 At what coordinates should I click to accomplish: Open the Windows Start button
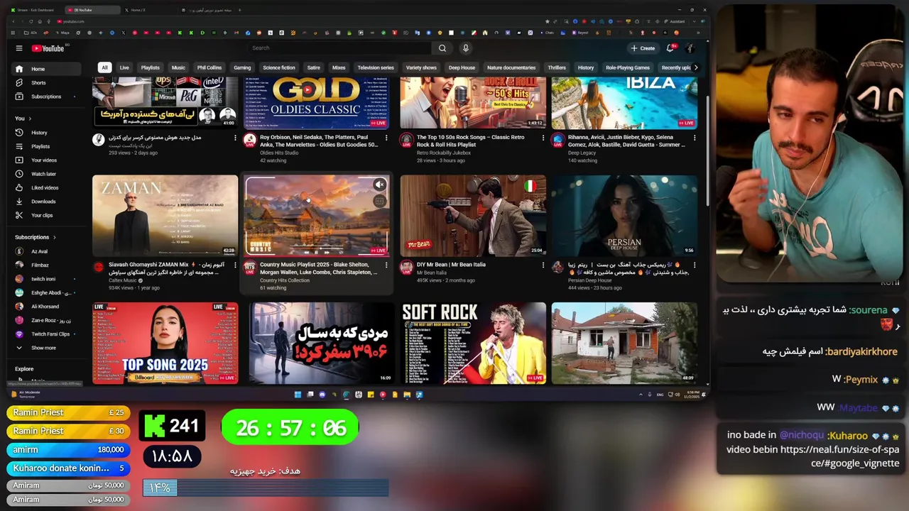pyautogui.click(x=298, y=395)
